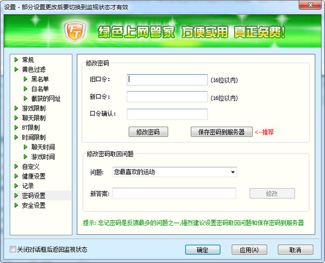Viewport: 325px width, 263px height.
Task: Click green arrow icon beside 记录
Action: tap(16, 186)
